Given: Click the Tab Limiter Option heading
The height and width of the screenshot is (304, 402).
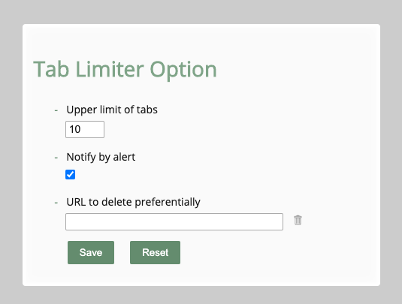Looking at the screenshot, I should click(x=125, y=69).
